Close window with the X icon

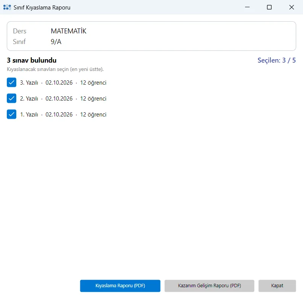point(291,7)
